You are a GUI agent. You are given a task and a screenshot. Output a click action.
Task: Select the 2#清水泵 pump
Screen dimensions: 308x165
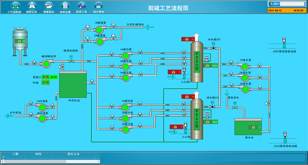[245, 78]
